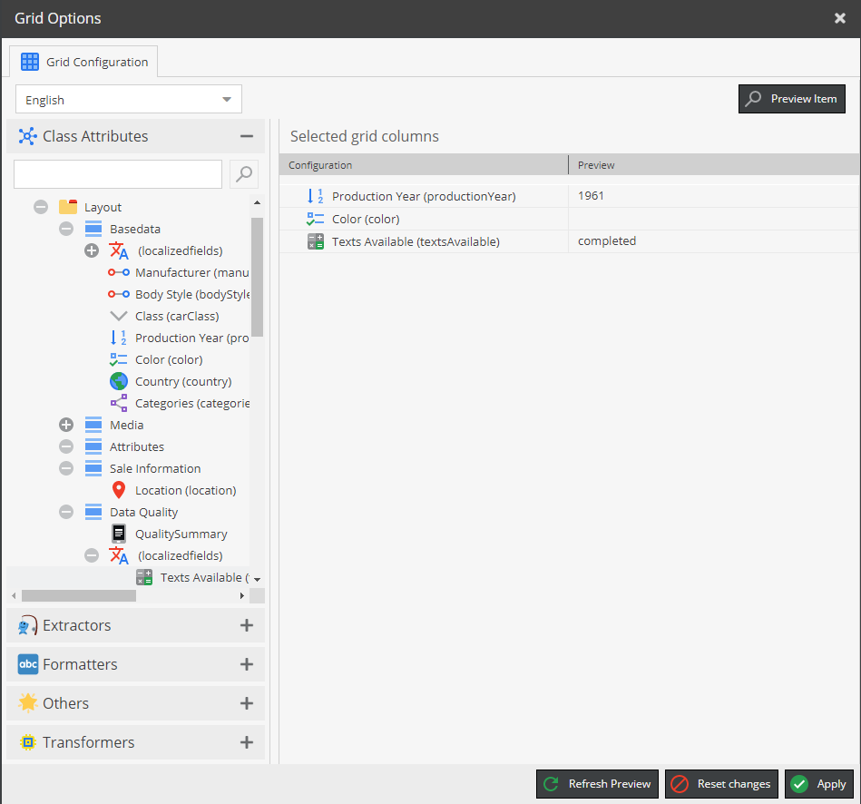Apply the grid configuration
861x804 pixels.
pyautogui.click(x=818, y=784)
